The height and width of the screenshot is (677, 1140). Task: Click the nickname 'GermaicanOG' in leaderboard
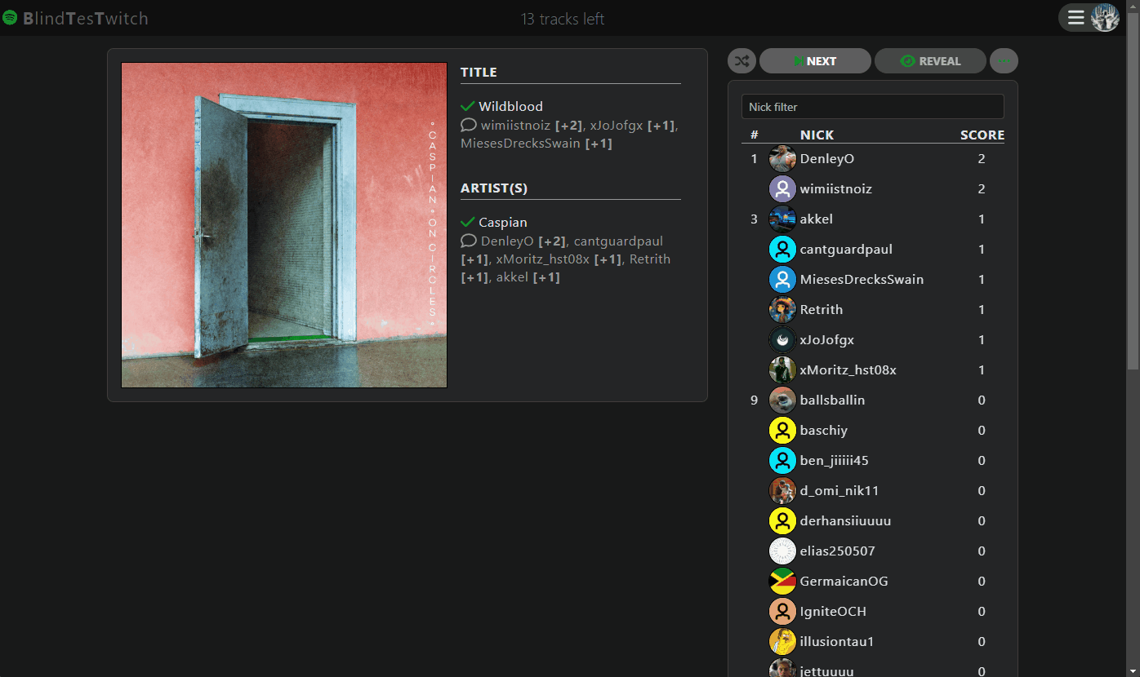tap(844, 582)
